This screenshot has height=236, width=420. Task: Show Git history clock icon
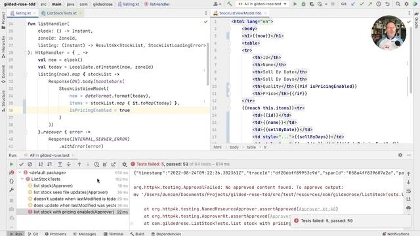[379, 4]
